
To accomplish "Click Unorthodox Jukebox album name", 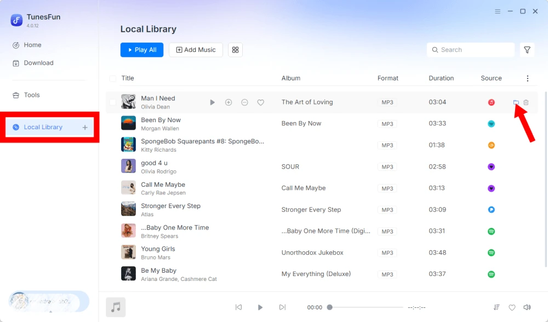I will [312, 253].
